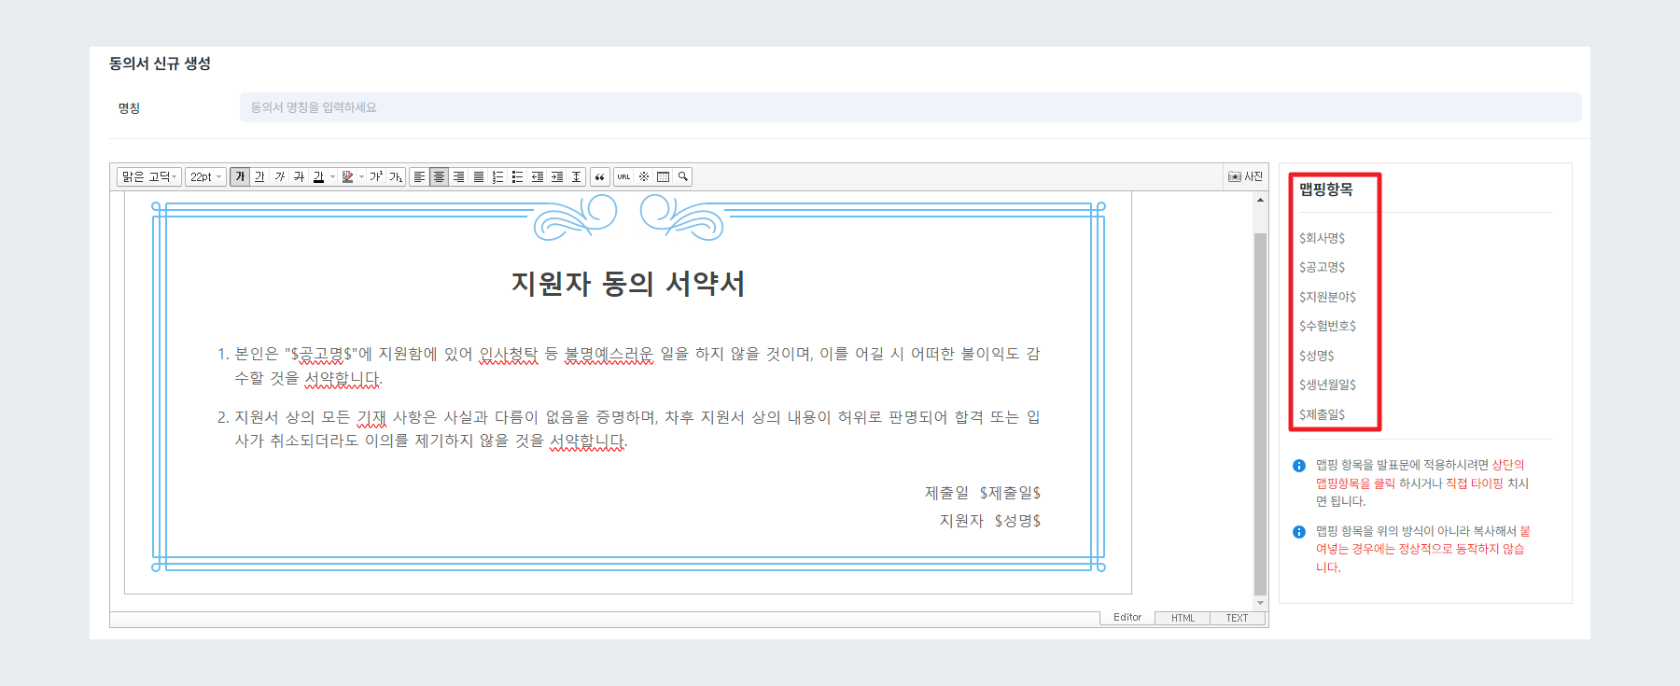Click the 맵핑항목 panel heading

1325,189
